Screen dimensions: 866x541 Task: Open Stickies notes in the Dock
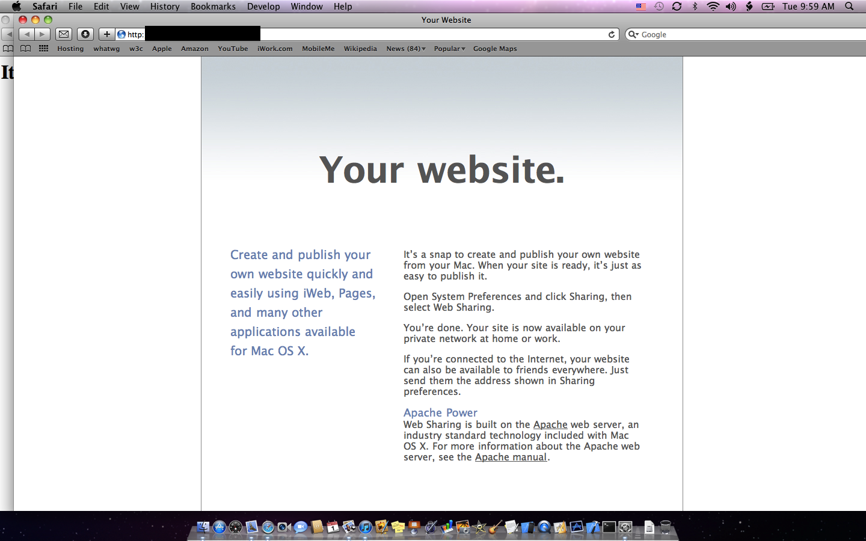[398, 527]
